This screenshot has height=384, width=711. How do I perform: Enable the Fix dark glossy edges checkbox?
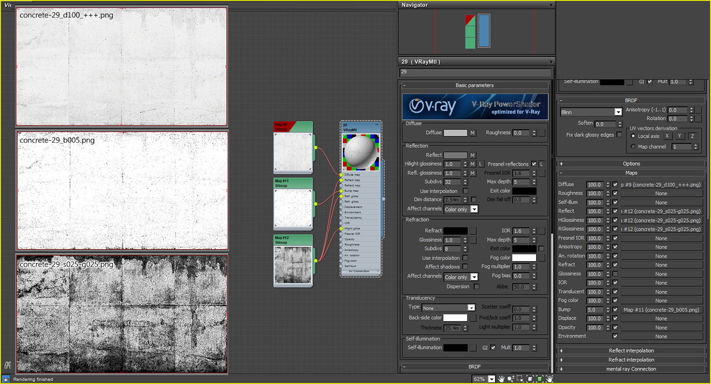[x=619, y=135]
